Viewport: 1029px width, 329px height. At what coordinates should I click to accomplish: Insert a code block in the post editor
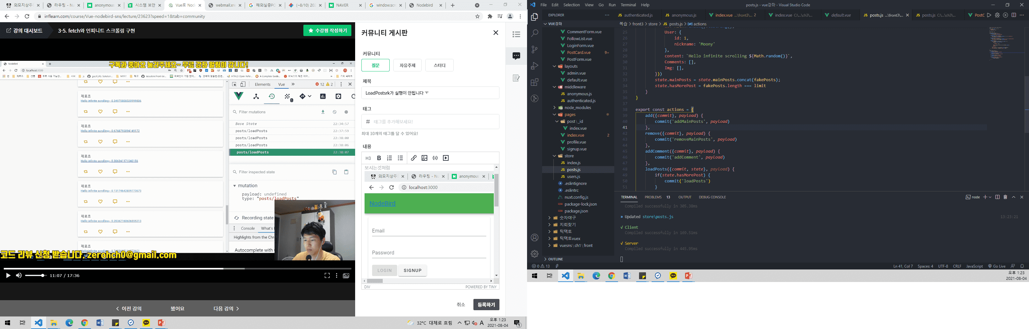click(435, 158)
